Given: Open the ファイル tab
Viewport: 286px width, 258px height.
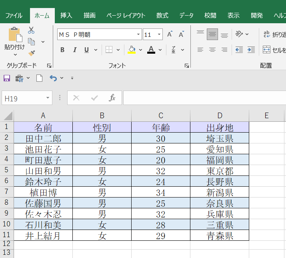Looking at the screenshot, I should (x=14, y=16).
